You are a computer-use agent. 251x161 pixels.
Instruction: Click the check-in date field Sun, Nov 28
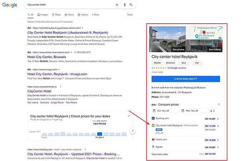tap(165, 111)
